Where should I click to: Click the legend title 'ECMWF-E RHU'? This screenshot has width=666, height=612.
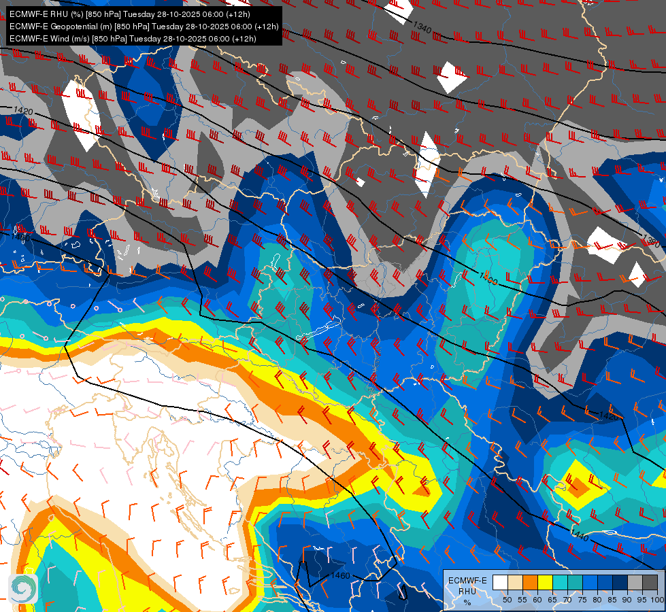(467, 585)
